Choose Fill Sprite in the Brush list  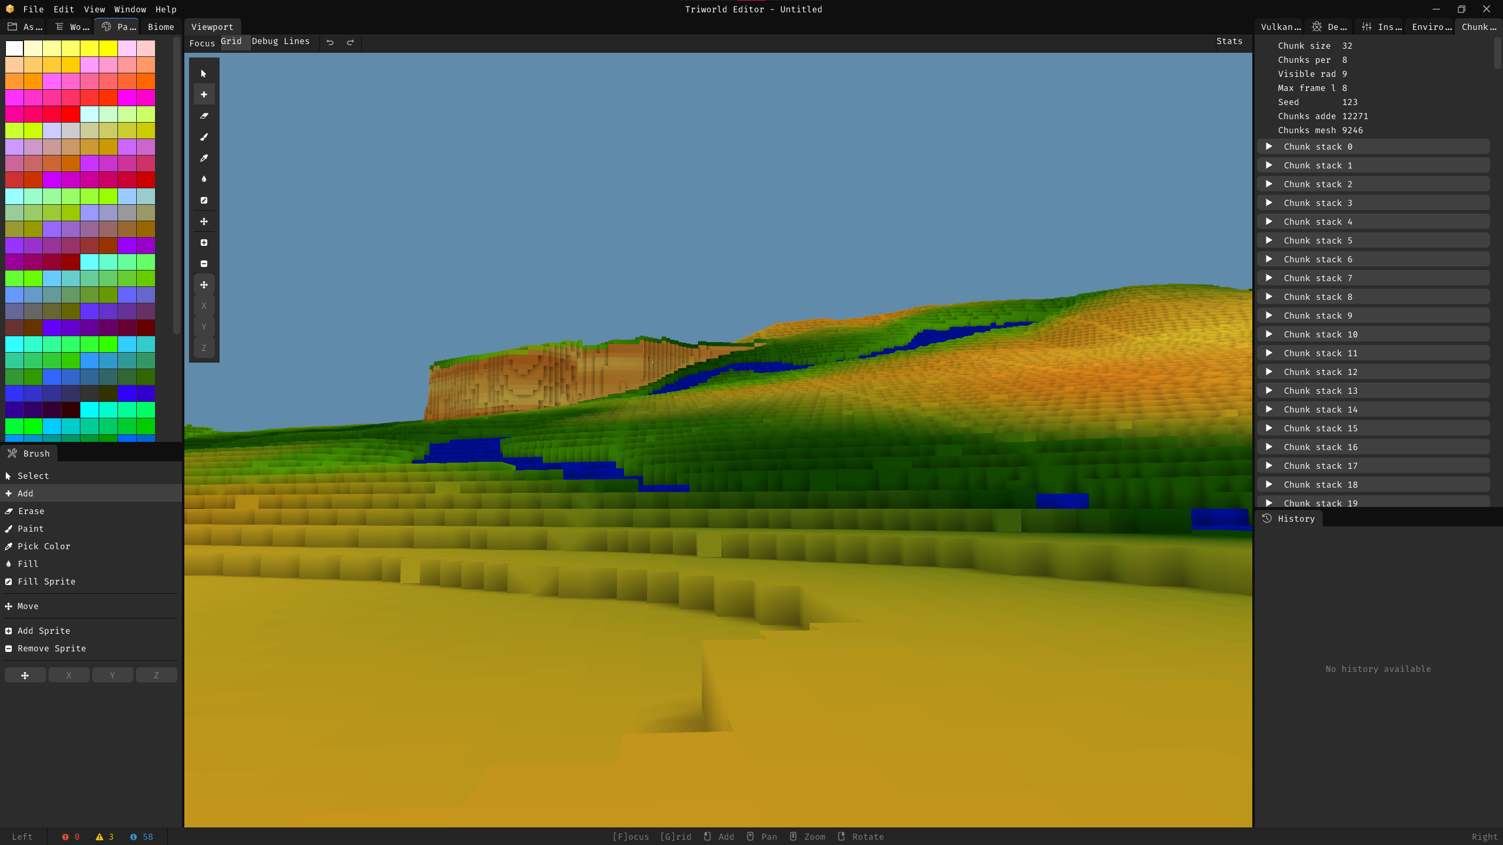[x=46, y=582]
